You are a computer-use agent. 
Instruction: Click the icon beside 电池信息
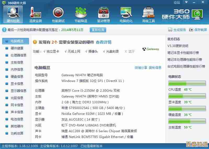[7, 119]
